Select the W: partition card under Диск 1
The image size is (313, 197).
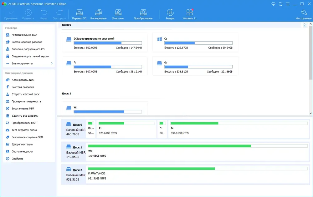[x=105, y=109]
